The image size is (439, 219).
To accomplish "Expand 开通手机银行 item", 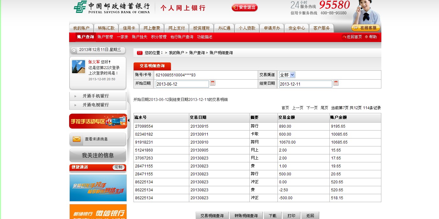I will click(x=96, y=96).
